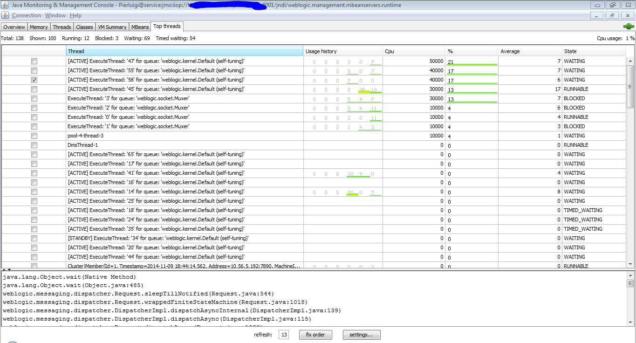The image size is (636, 343).
Task: Click the fix order button
Action: point(315,335)
